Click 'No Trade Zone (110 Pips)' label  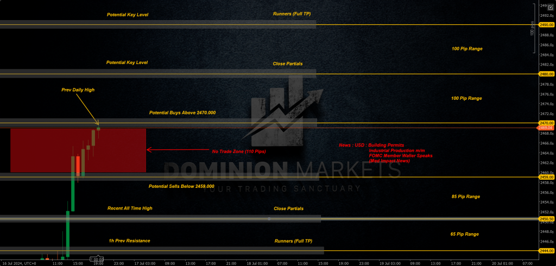[239, 151]
